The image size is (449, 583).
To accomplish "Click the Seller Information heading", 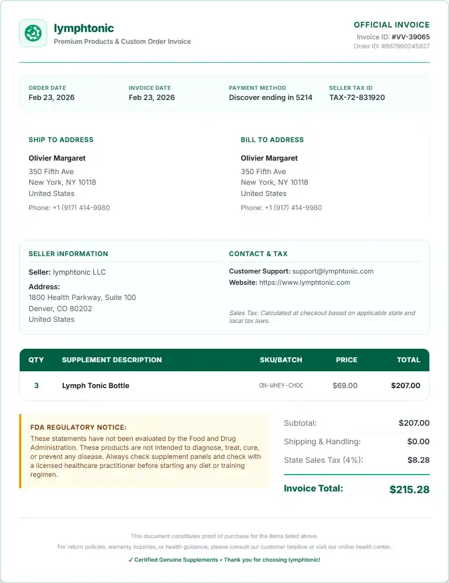I will [x=68, y=254].
